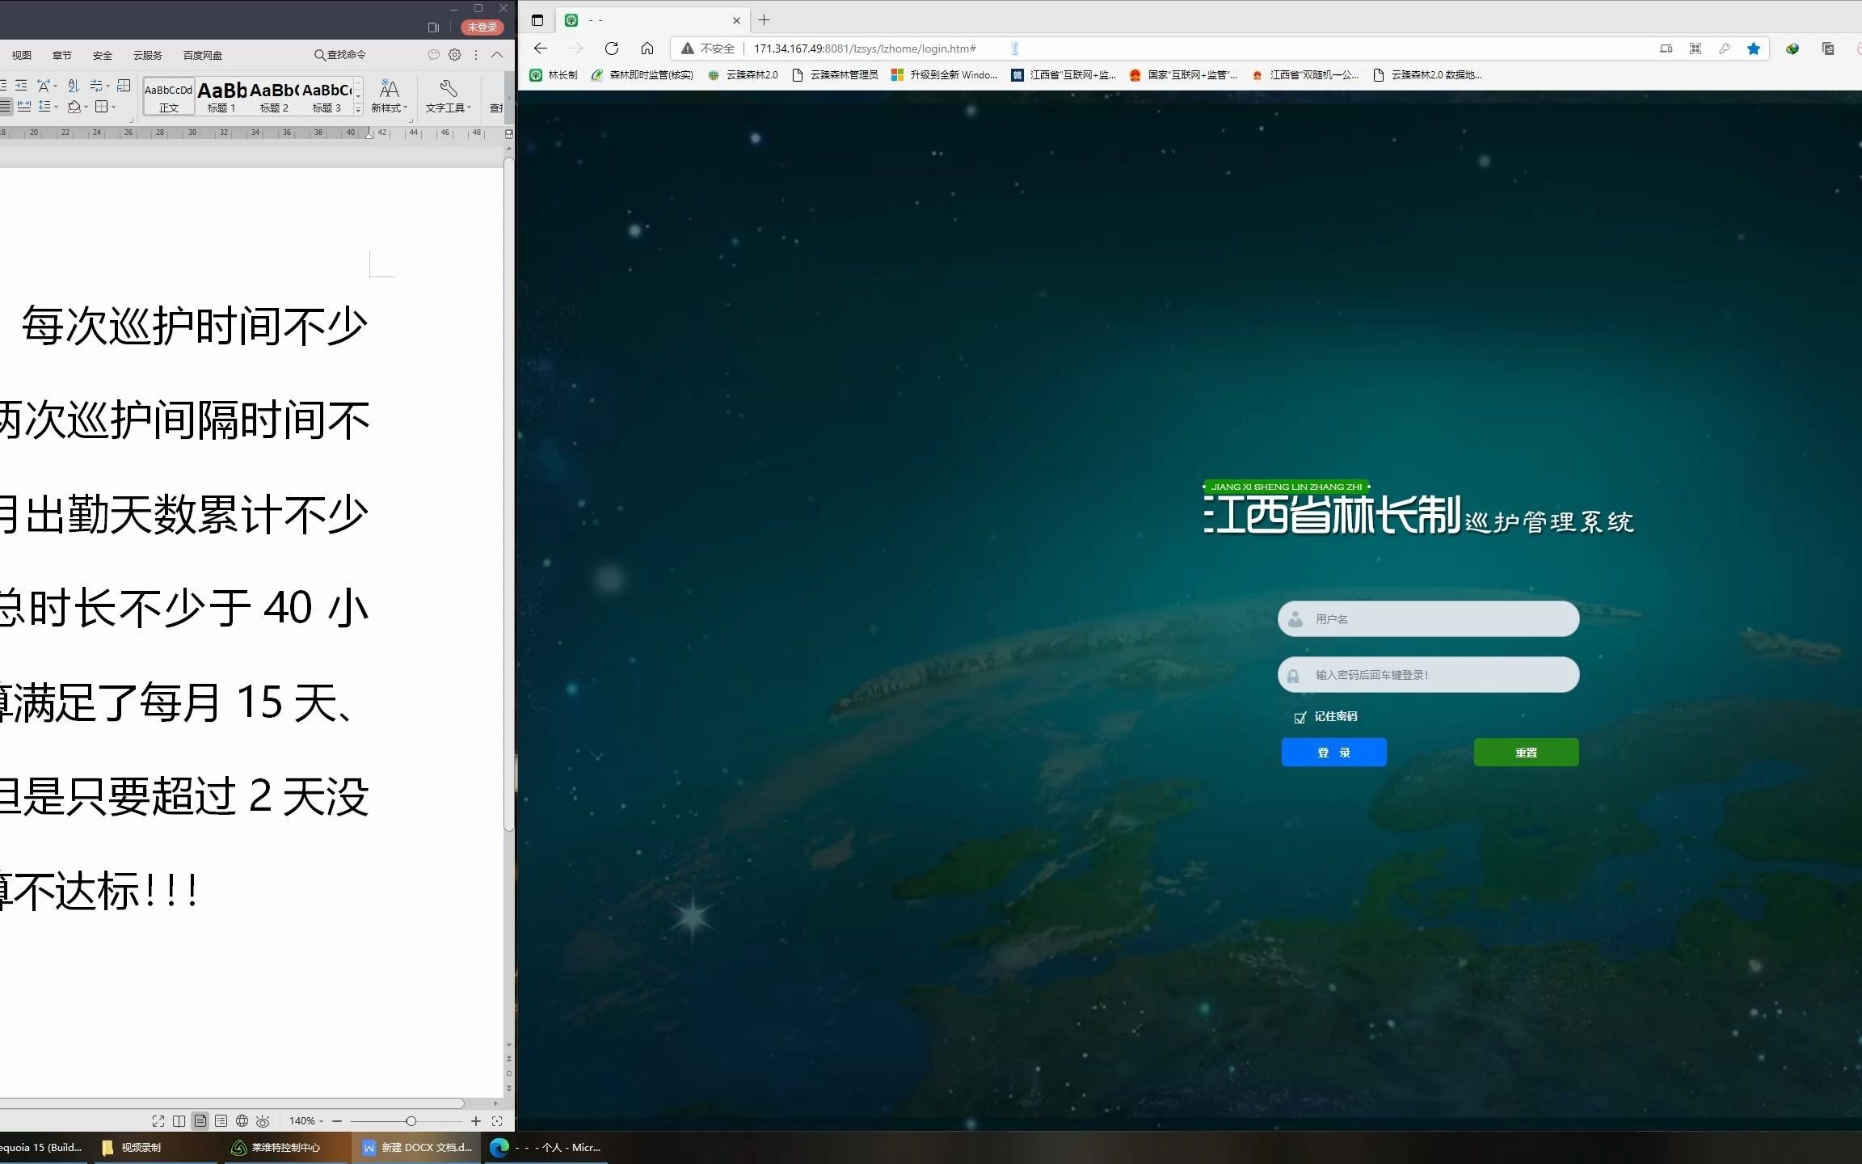
Task: Open shading paint bucket dropdown arrow
Action: [x=86, y=107]
